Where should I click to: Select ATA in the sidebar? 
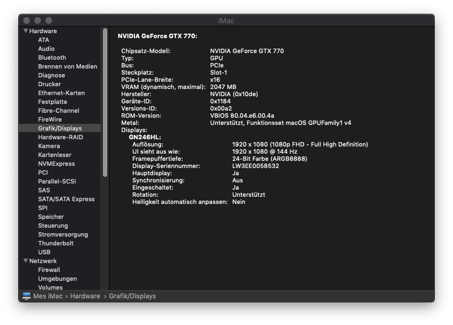(44, 40)
